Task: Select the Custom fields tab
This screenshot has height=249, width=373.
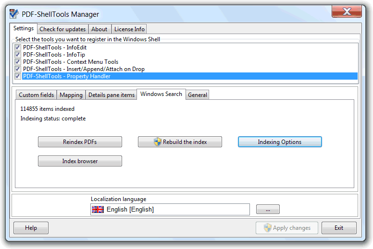Action: coord(36,95)
